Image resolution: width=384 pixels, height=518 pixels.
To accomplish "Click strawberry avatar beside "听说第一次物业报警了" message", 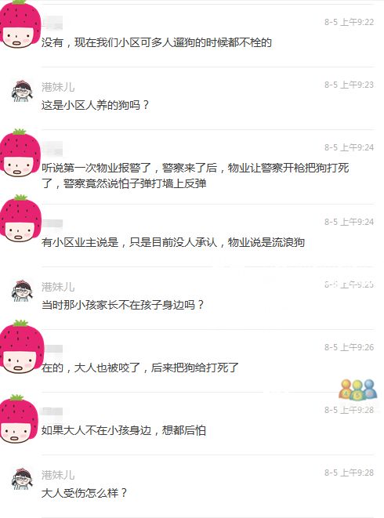I will tap(20, 152).
